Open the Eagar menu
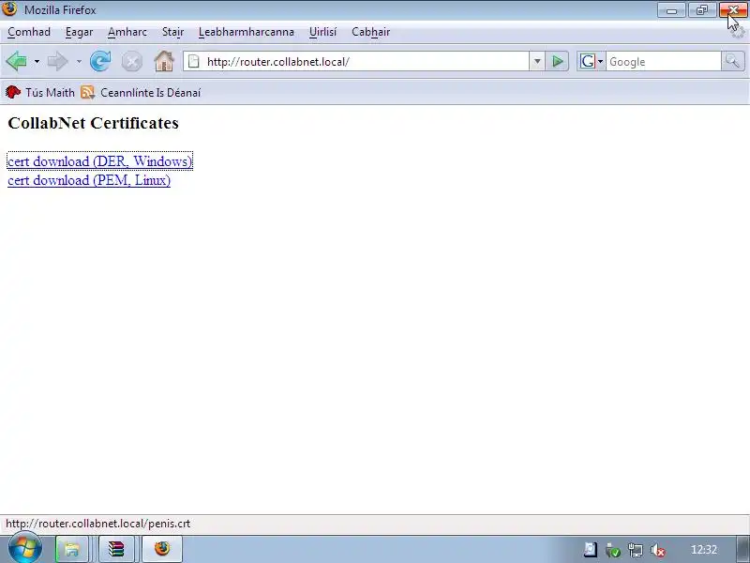 (x=80, y=32)
